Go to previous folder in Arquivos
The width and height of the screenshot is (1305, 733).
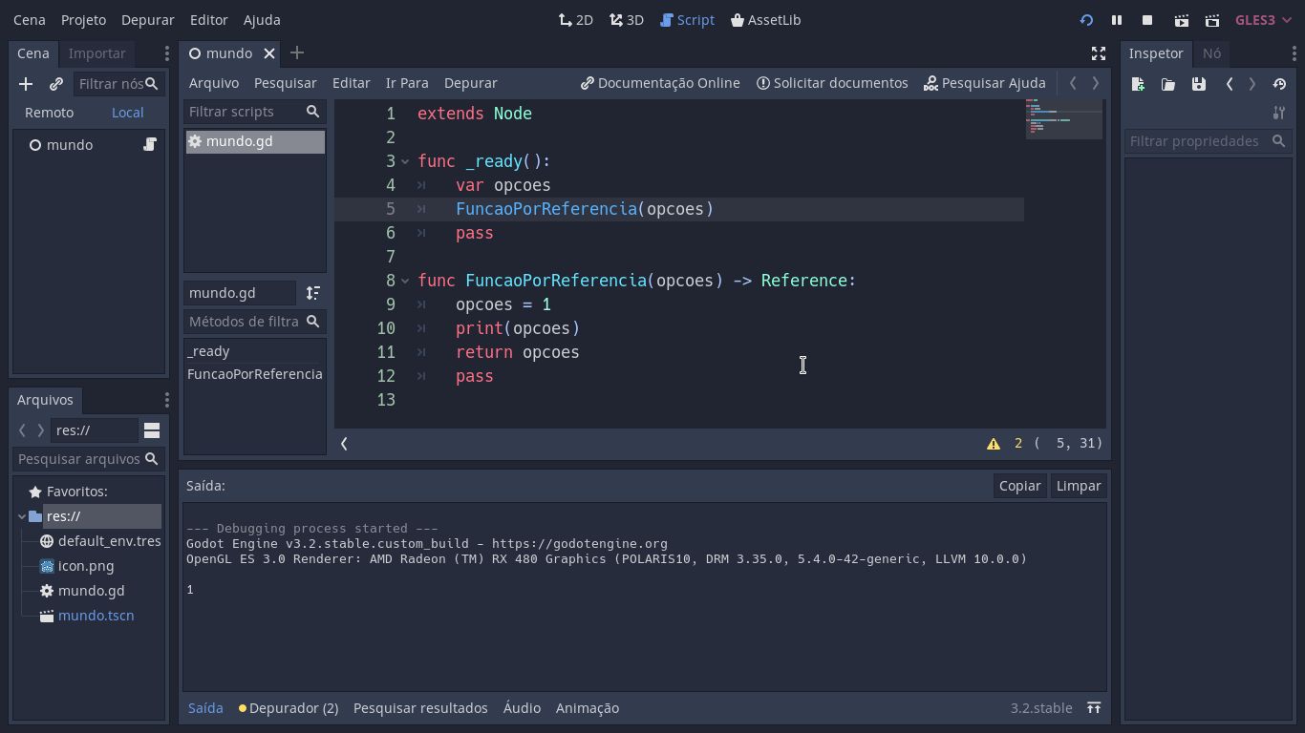pos(23,430)
